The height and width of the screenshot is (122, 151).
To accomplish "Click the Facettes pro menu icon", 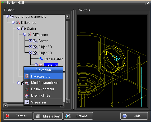I will tap(27, 76).
